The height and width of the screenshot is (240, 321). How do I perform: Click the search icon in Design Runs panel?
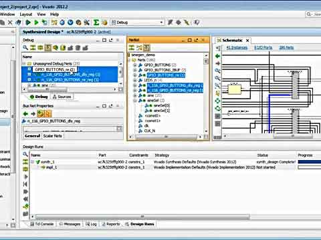click(x=25, y=154)
